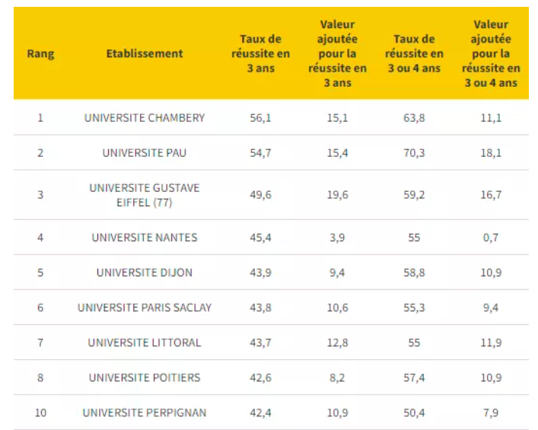Click value 10,9 in the Perpignan row

click(337, 412)
